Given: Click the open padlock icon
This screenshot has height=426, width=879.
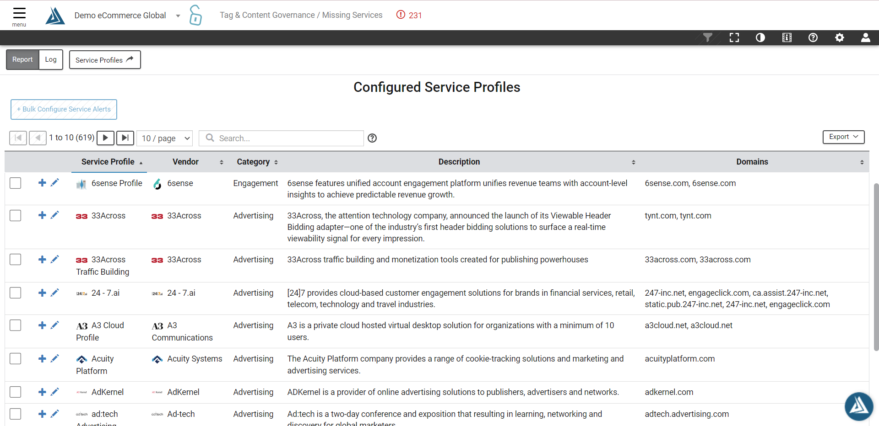Looking at the screenshot, I should [x=195, y=15].
